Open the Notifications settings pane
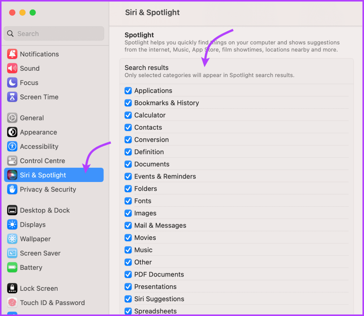The width and height of the screenshot is (364, 316). [x=54, y=54]
